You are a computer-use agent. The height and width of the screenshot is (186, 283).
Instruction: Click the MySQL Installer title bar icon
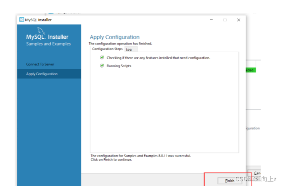click(x=21, y=20)
